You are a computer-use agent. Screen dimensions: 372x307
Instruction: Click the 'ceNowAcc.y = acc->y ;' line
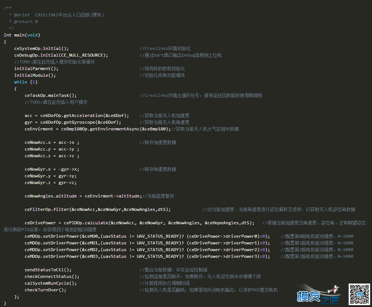52,149
